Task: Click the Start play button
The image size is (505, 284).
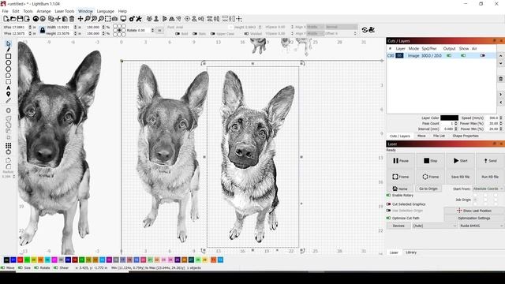Action: point(460,161)
